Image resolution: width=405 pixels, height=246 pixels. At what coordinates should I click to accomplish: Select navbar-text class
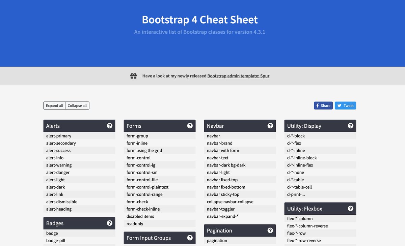(240, 158)
